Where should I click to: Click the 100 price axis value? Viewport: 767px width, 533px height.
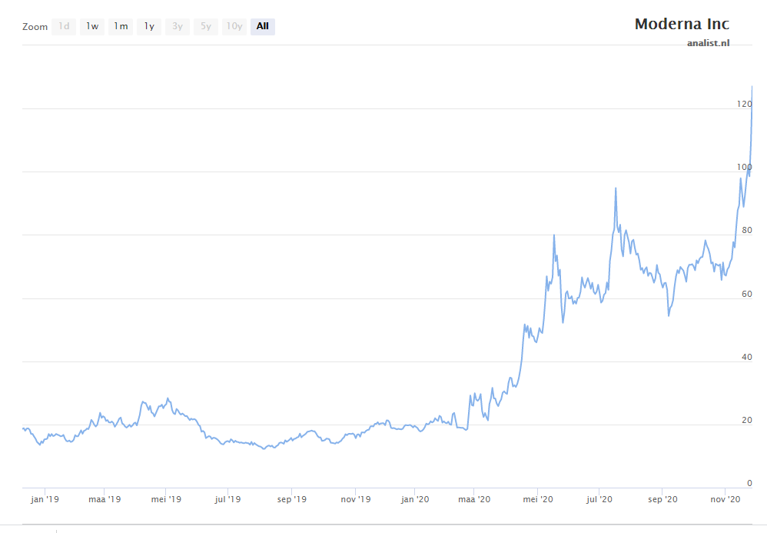tap(744, 167)
